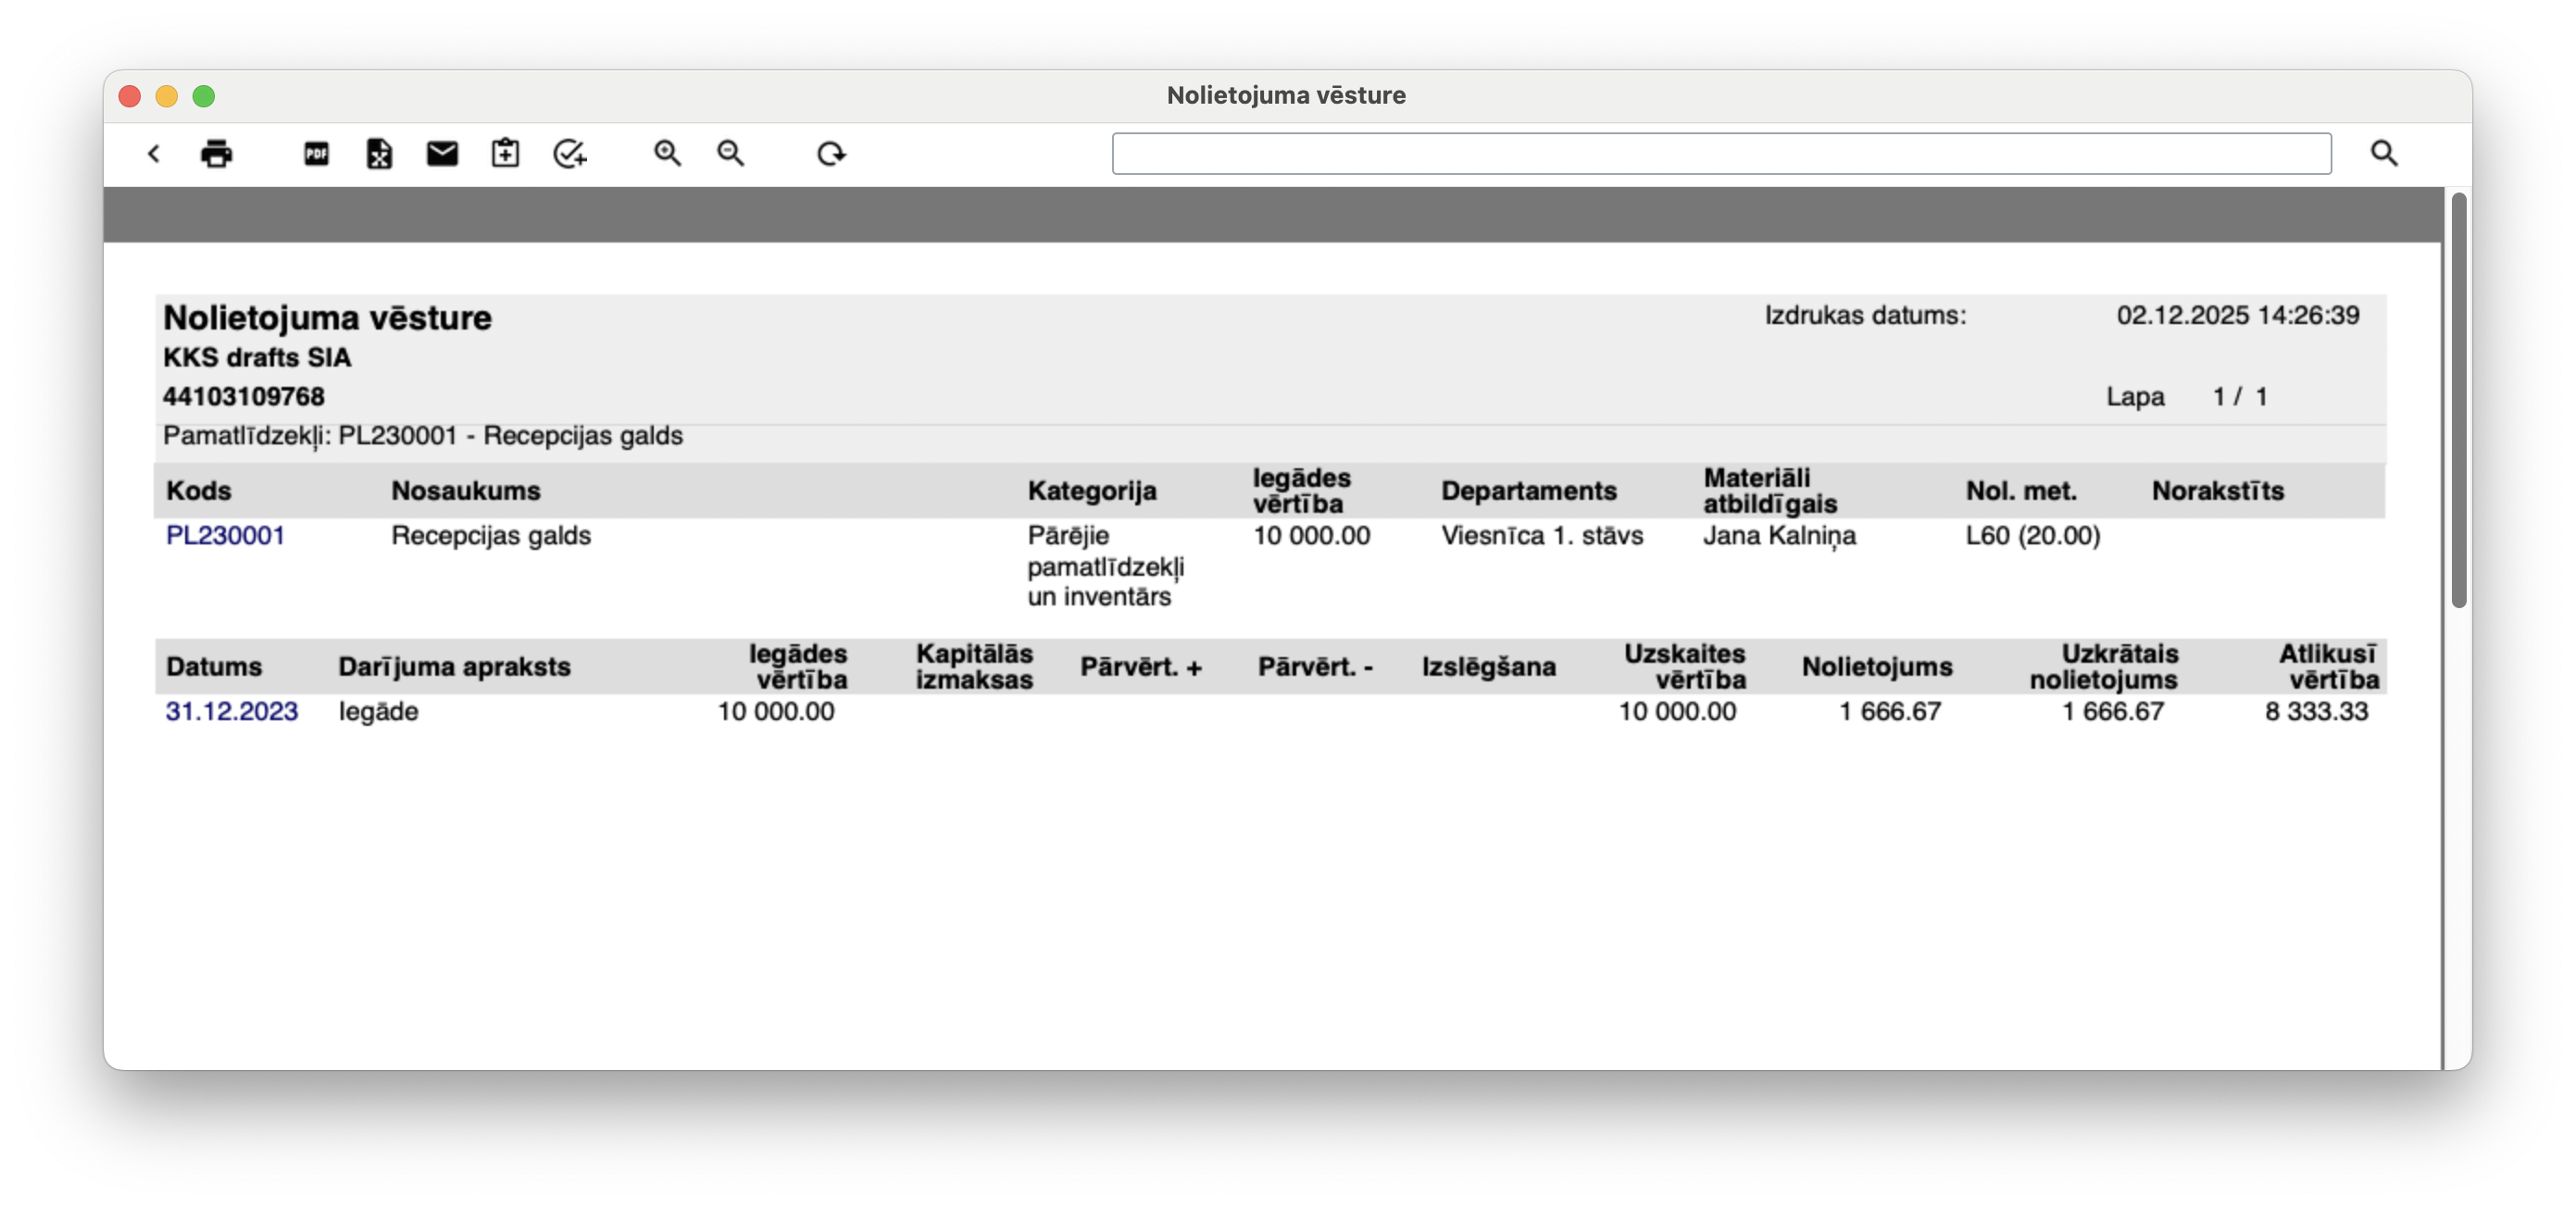Click the clipboard plus icon
The height and width of the screenshot is (1207, 2576).
pyautogui.click(x=505, y=153)
